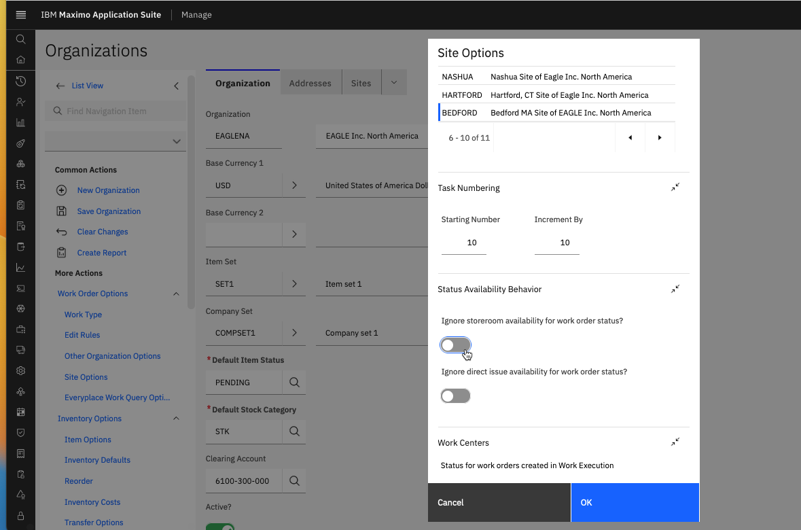Screen dimensions: 801x530
Task: Open the history clock icon in sidebar
Action: tap(20, 81)
